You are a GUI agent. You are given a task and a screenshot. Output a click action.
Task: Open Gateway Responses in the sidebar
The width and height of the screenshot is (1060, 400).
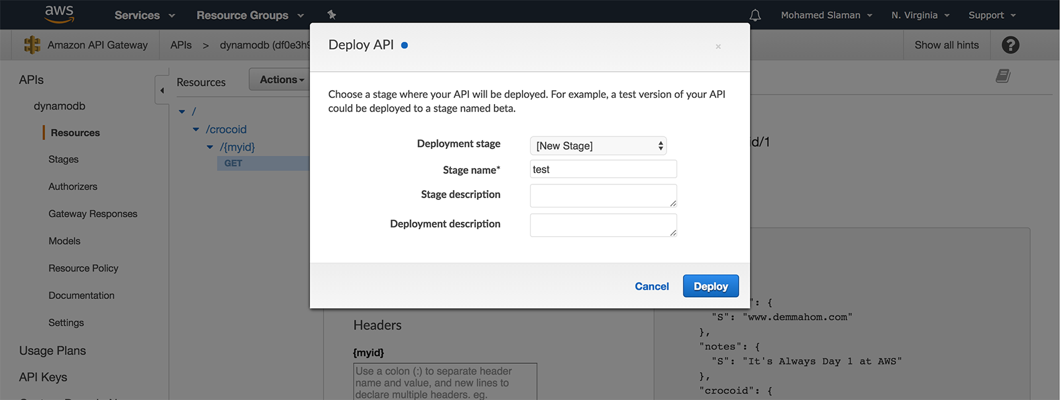93,214
